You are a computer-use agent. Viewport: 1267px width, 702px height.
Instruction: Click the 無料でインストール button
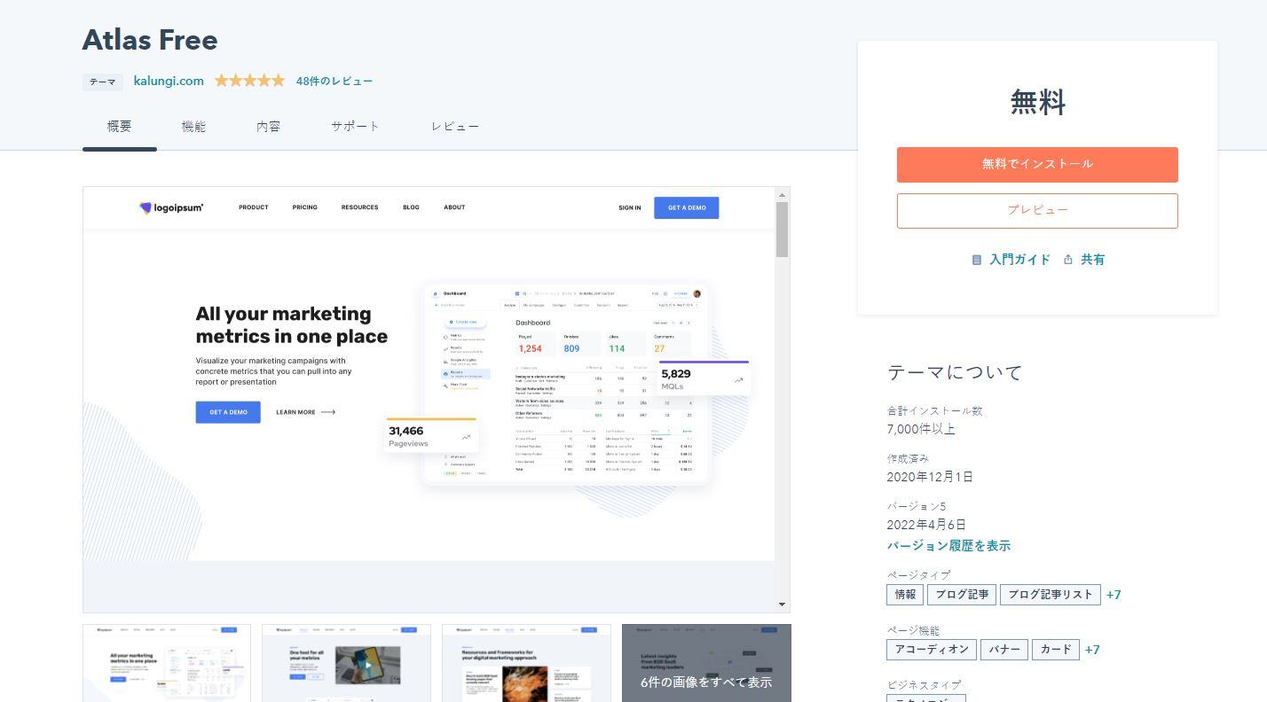(1037, 165)
